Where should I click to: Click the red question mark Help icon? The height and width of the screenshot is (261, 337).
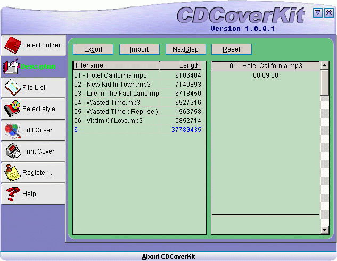click(13, 194)
